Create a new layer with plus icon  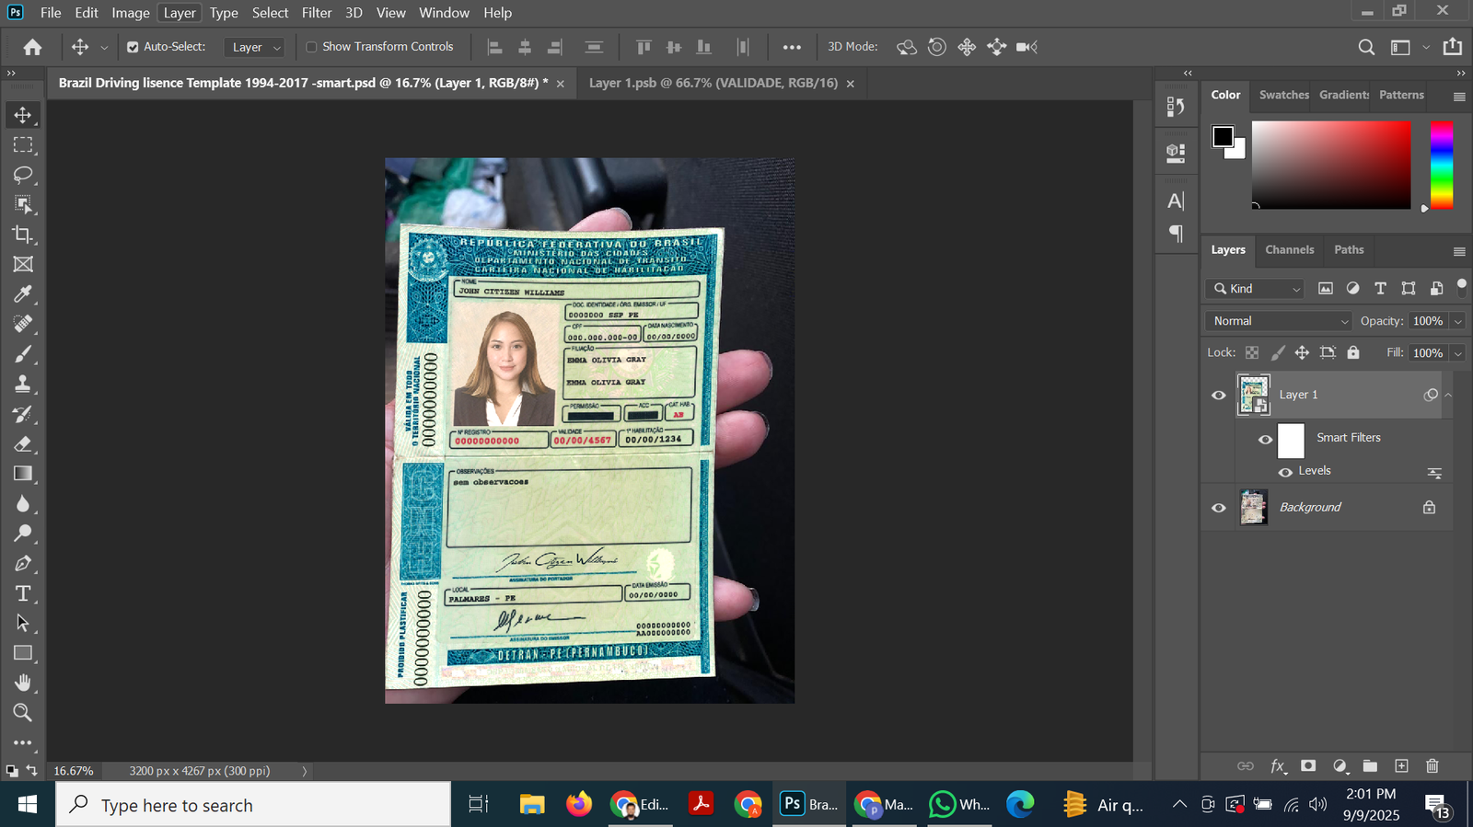coord(1401,765)
